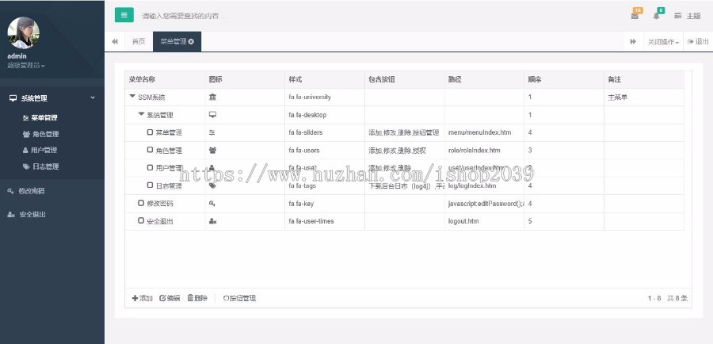
Task: Click the 退出 logout button
Action: click(x=698, y=41)
